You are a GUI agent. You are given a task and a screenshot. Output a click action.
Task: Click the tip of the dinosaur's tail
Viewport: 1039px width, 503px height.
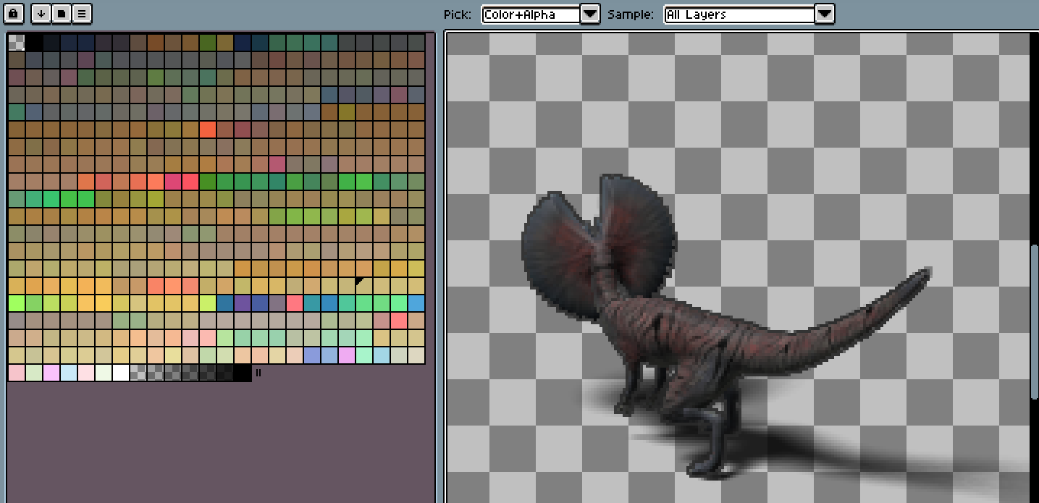925,274
